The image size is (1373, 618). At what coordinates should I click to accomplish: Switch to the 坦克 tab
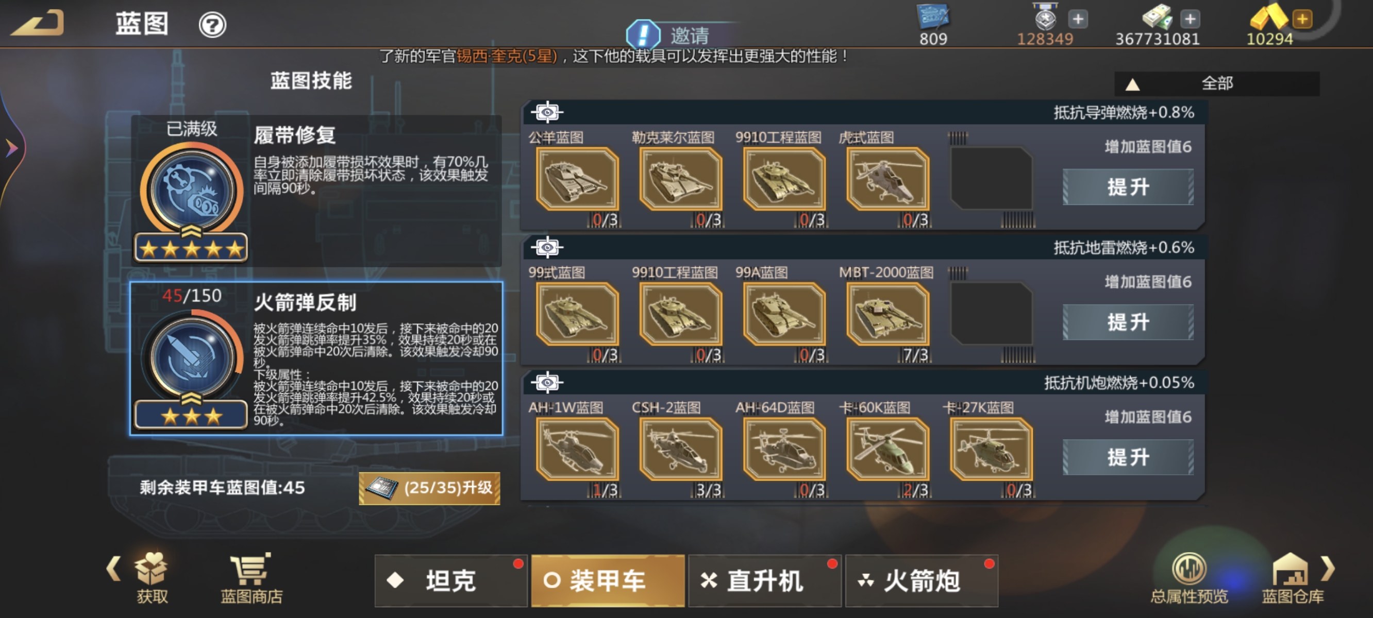coord(451,580)
